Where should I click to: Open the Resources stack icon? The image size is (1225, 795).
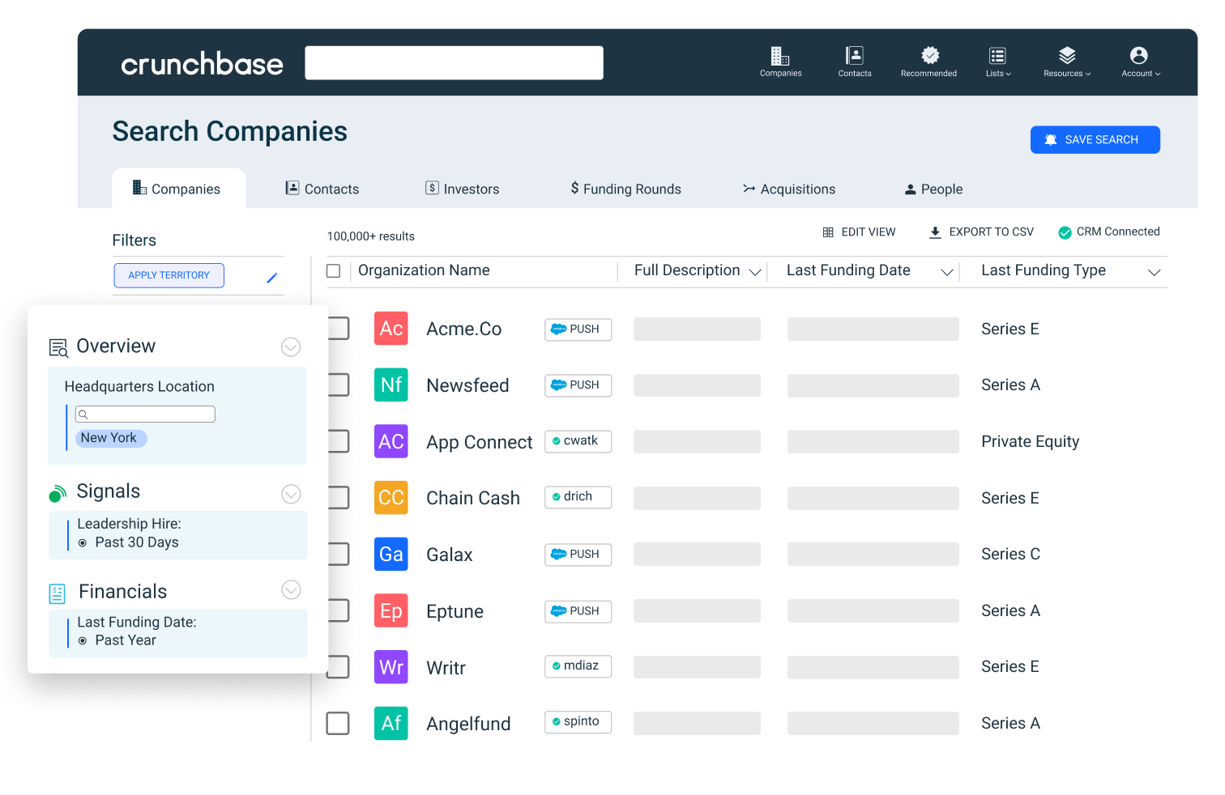tap(1066, 57)
